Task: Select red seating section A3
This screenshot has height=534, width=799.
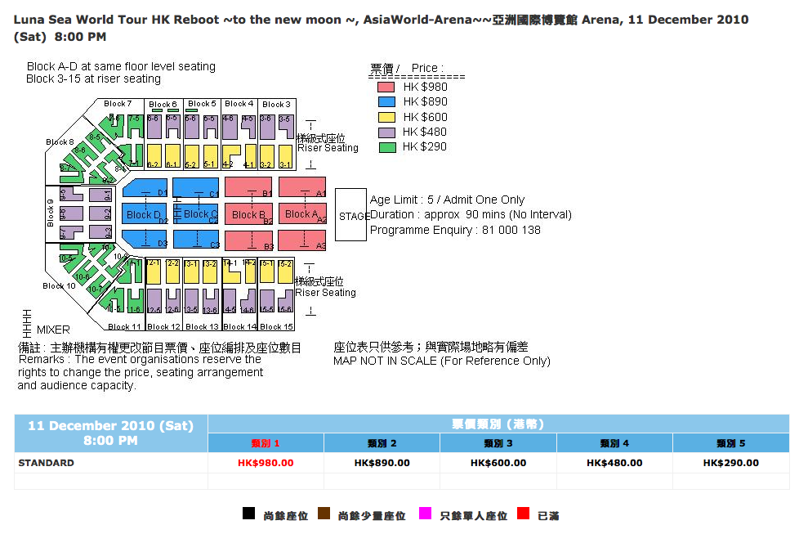Action: pyautogui.click(x=302, y=240)
